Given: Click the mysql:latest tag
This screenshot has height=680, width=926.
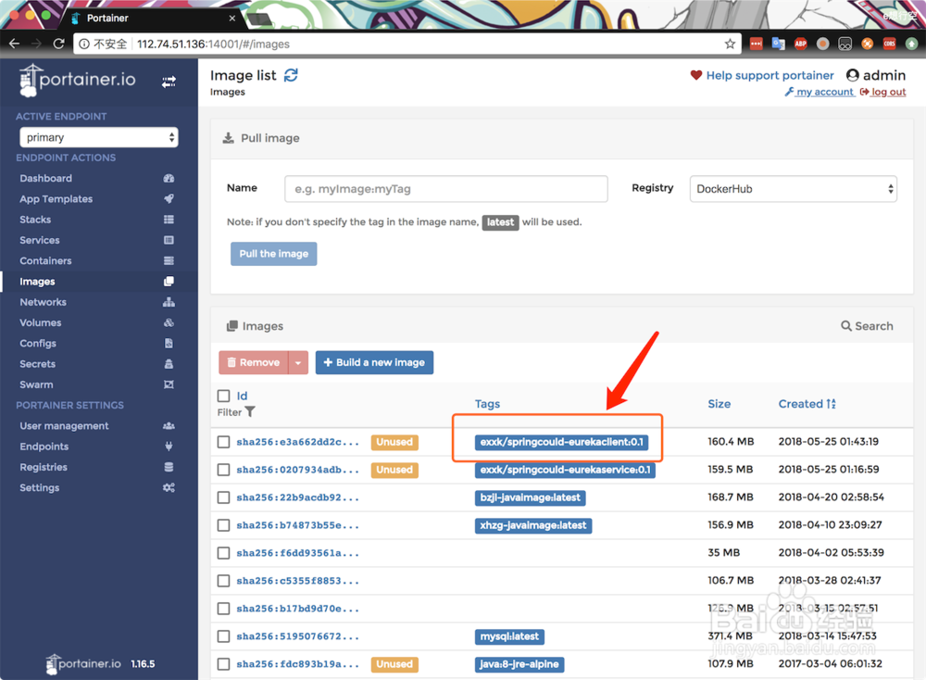Looking at the screenshot, I should click(509, 636).
